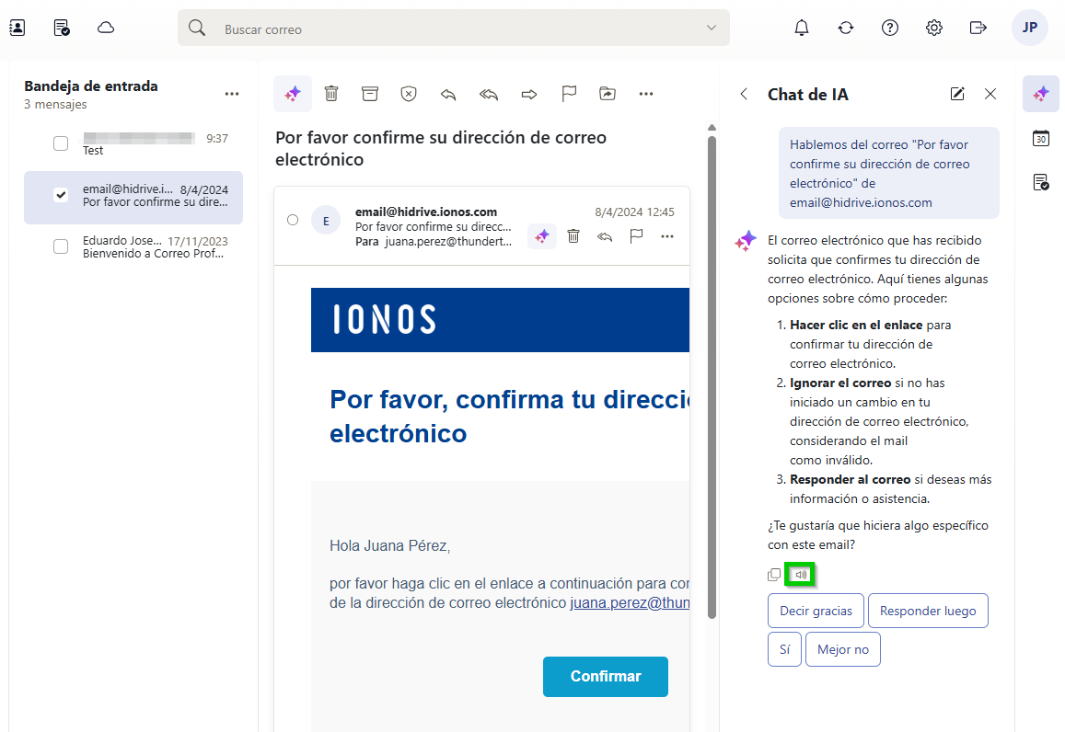Open the inbox more-options menu beside Bandeja de entrada
Image resolution: width=1065 pixels, height=732 pixels.
231,94
